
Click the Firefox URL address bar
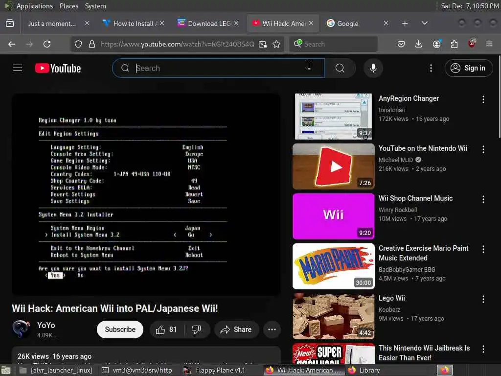coord(177,44)
